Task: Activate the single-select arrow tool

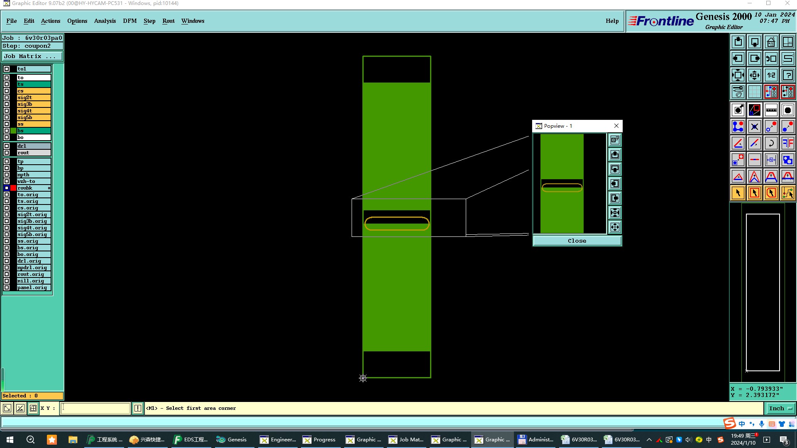Action: 738,193
